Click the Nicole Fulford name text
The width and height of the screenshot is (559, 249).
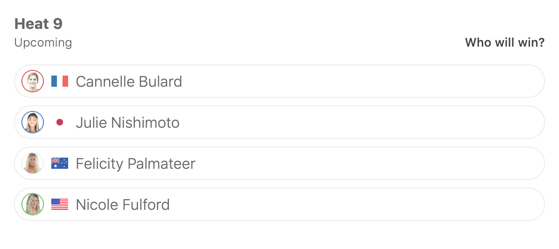tap(123, 205)
